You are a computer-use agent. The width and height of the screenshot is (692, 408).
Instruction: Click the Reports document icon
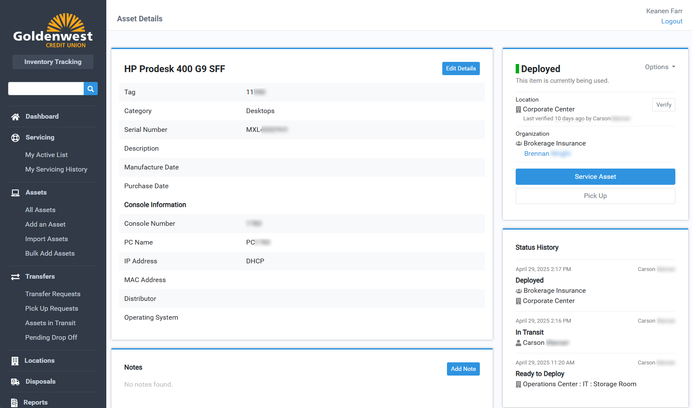click(x=15, y=402)
